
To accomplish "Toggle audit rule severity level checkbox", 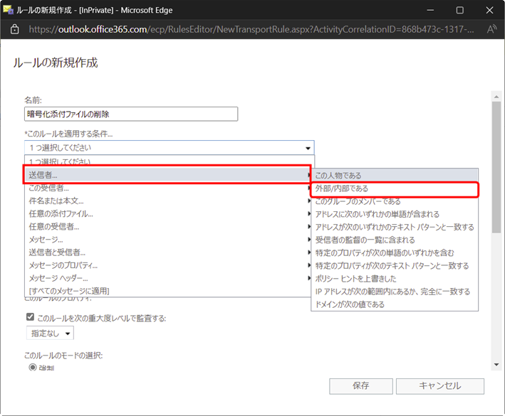I will 31,317.
